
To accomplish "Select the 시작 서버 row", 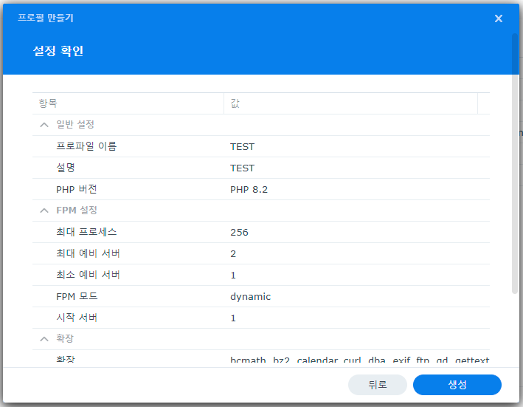I will click(x=76, y=318).
